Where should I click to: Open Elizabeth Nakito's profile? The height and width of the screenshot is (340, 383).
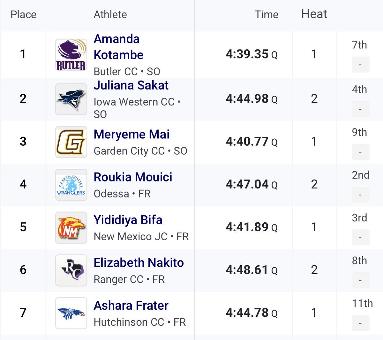139,263
